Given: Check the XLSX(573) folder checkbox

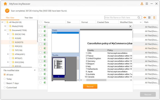Looking at the screenshot, I should pyautogui.click(x=10, y=42).
